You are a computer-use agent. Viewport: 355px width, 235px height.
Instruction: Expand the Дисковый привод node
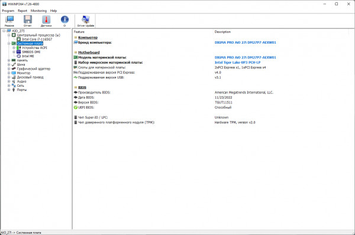pos(9,77)
